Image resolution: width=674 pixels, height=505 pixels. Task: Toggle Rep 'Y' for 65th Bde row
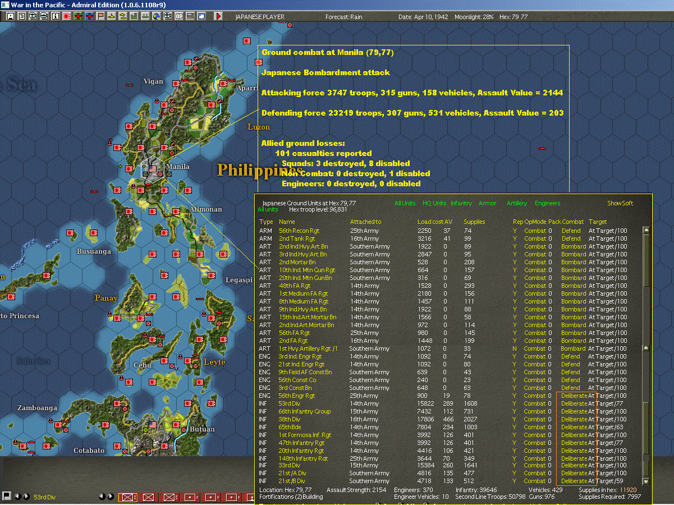tap(515, 427)
